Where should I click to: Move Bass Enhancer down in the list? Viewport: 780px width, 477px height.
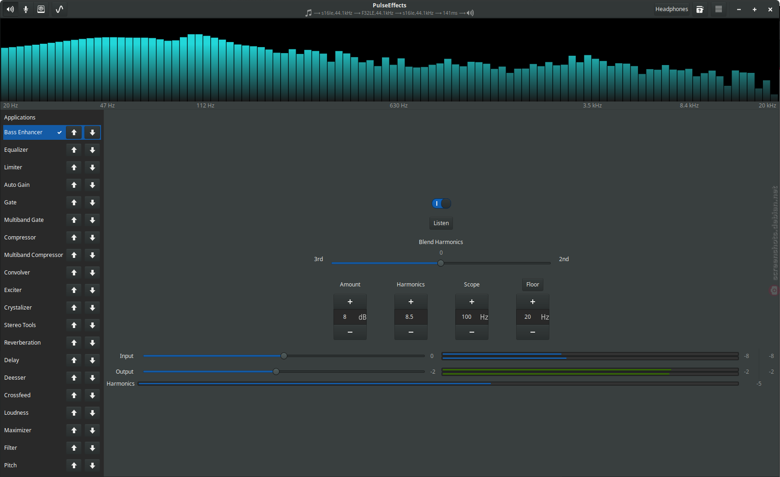pos(92,132)
